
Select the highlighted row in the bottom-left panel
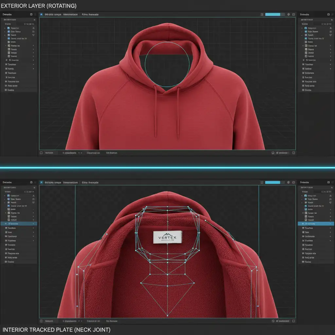click(x=19, y=224)
